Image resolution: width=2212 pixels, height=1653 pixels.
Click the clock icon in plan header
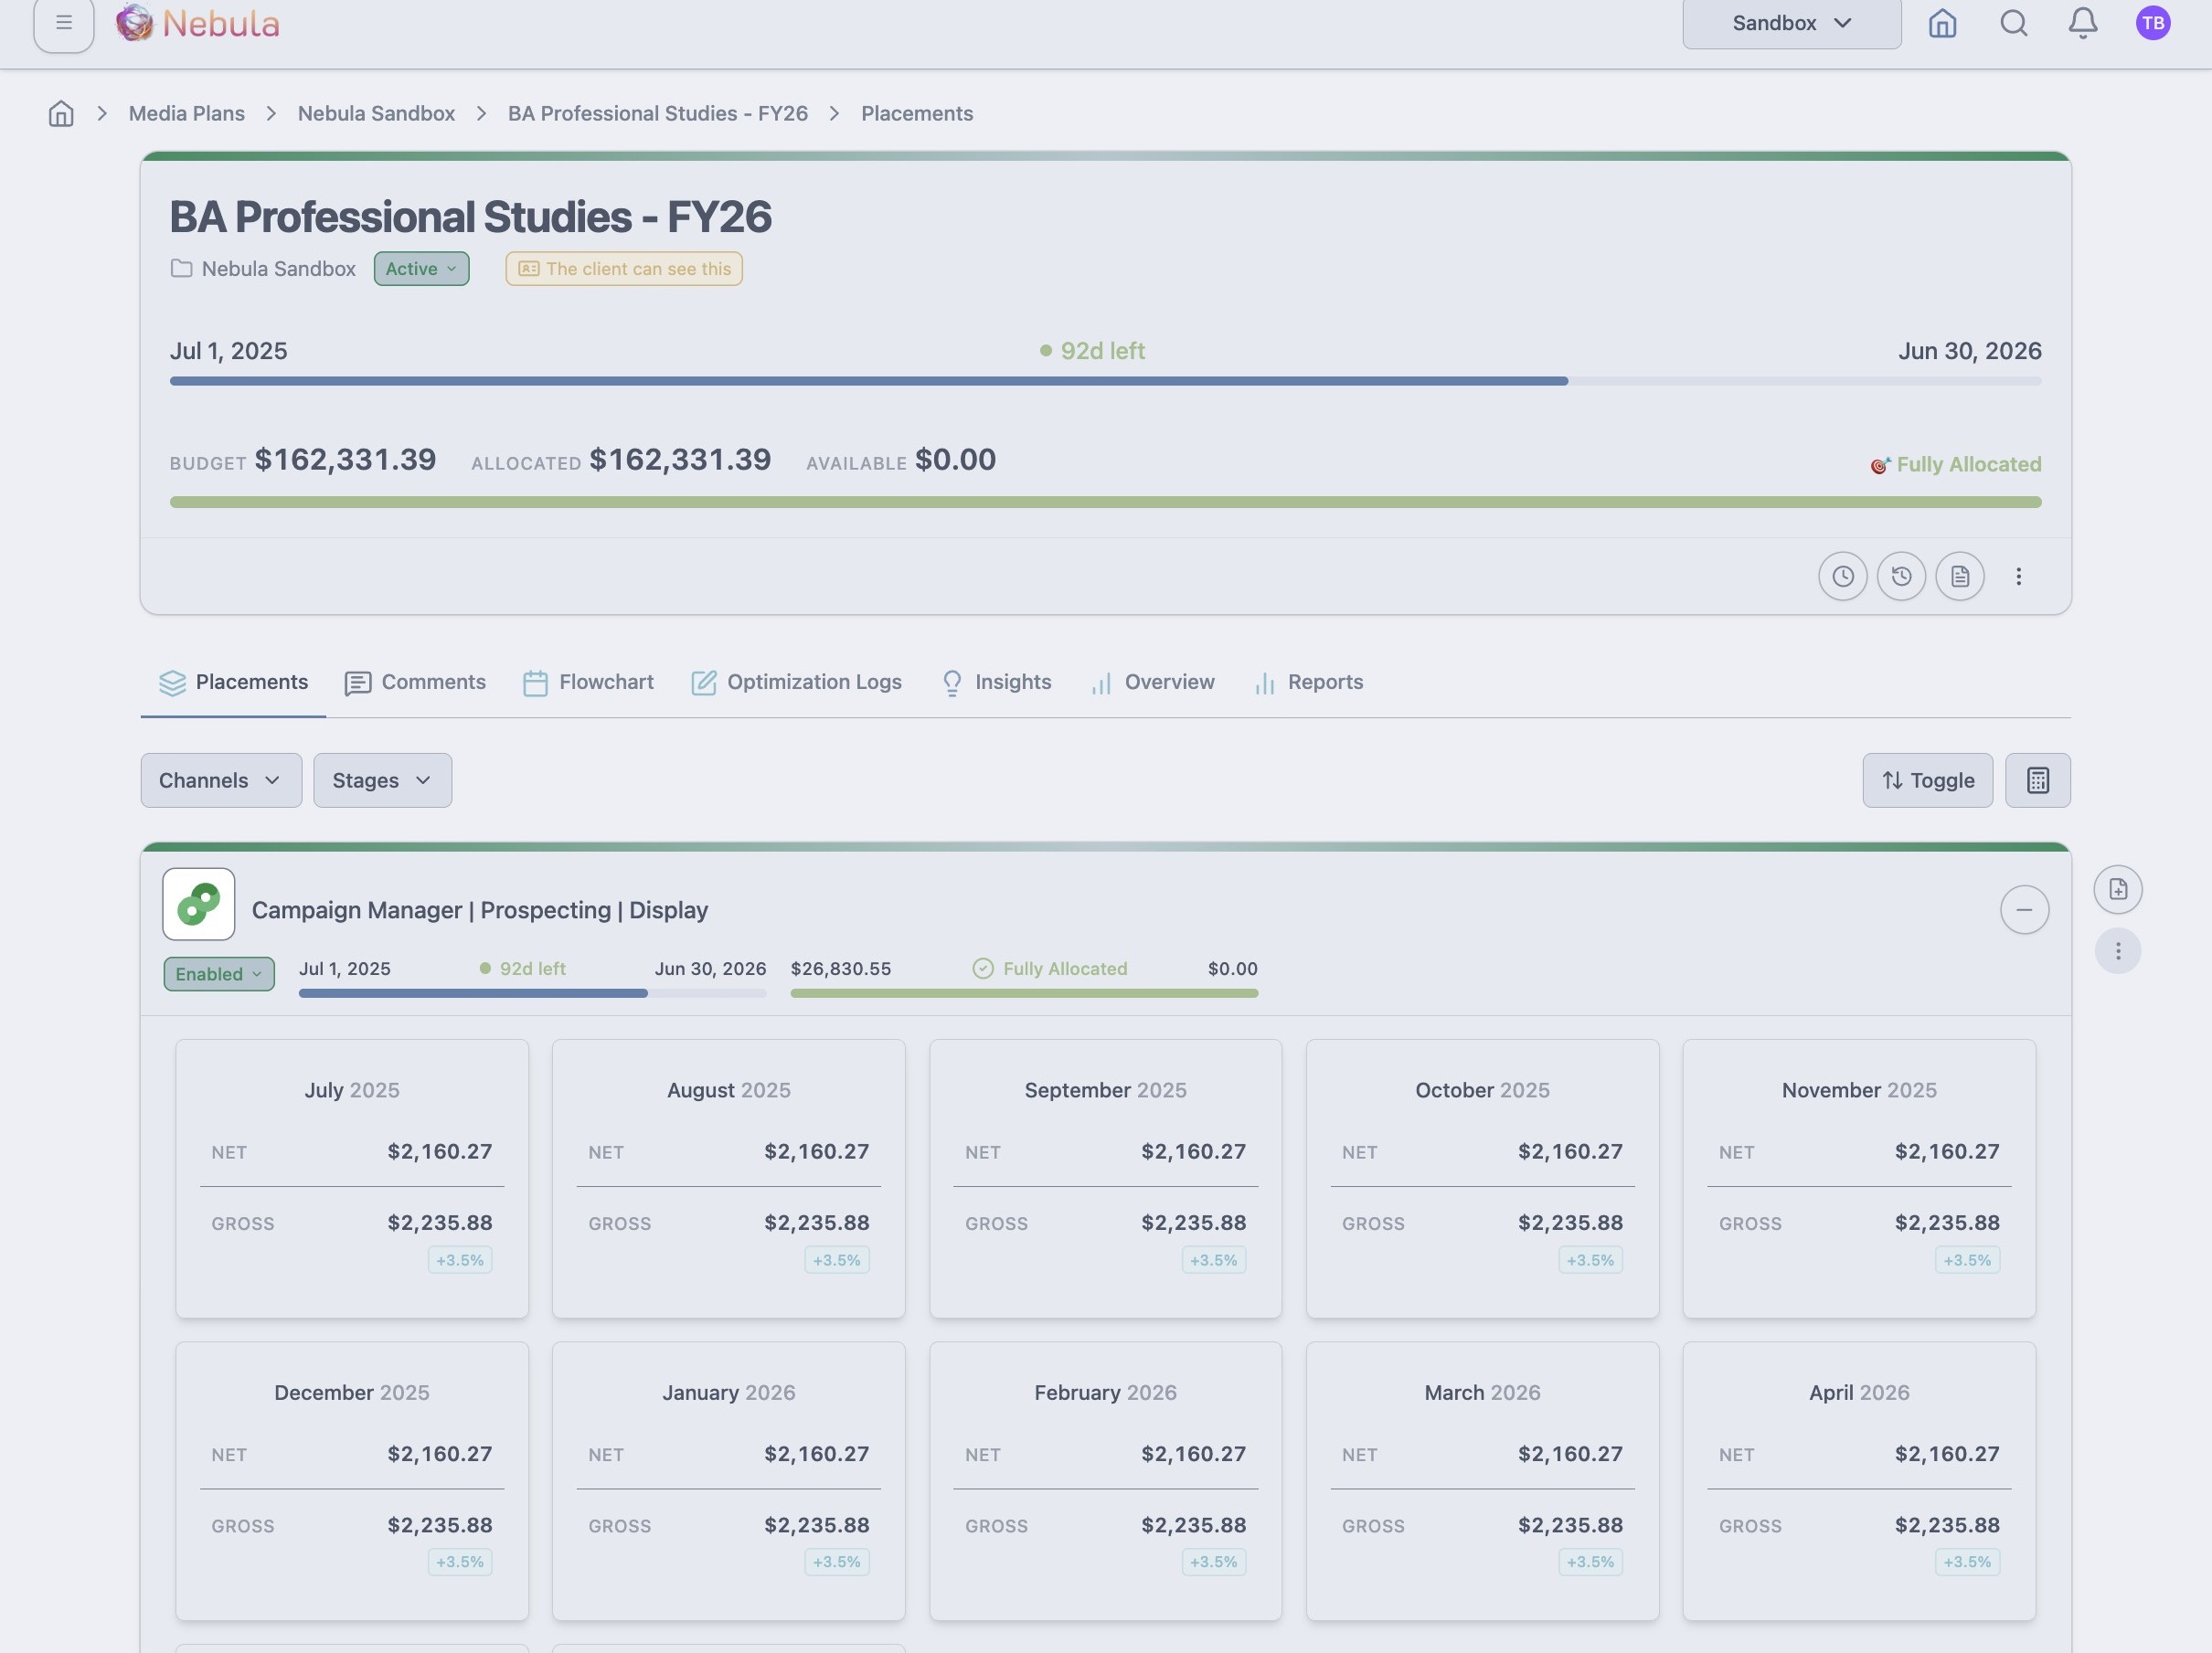(x=1842, y=577)
